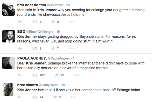The image size is (154, 102).
Task: Retweet the tweet with 107 retweets
Action: click(35, 75)
